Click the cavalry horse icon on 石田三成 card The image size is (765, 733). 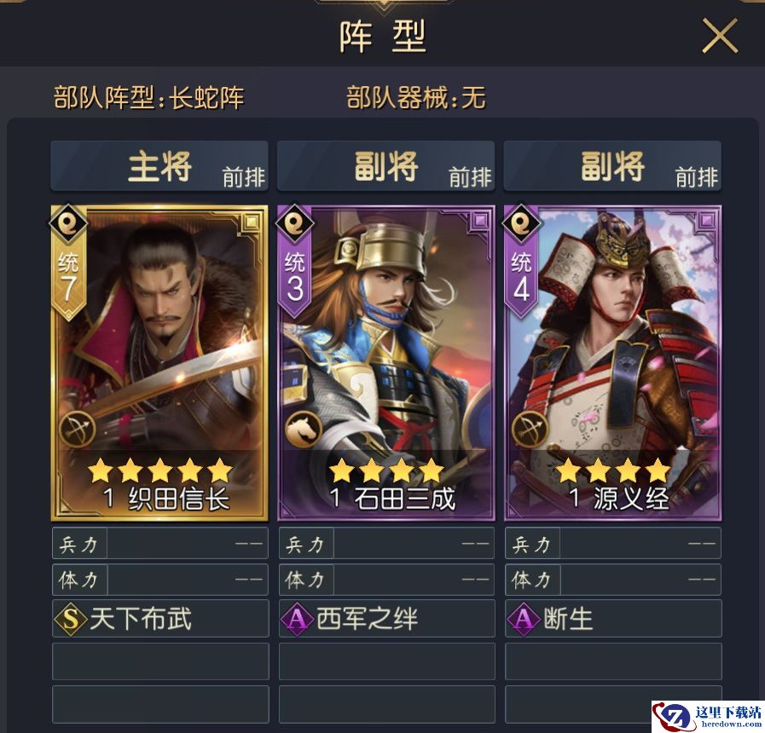click(x=304, y=430)
